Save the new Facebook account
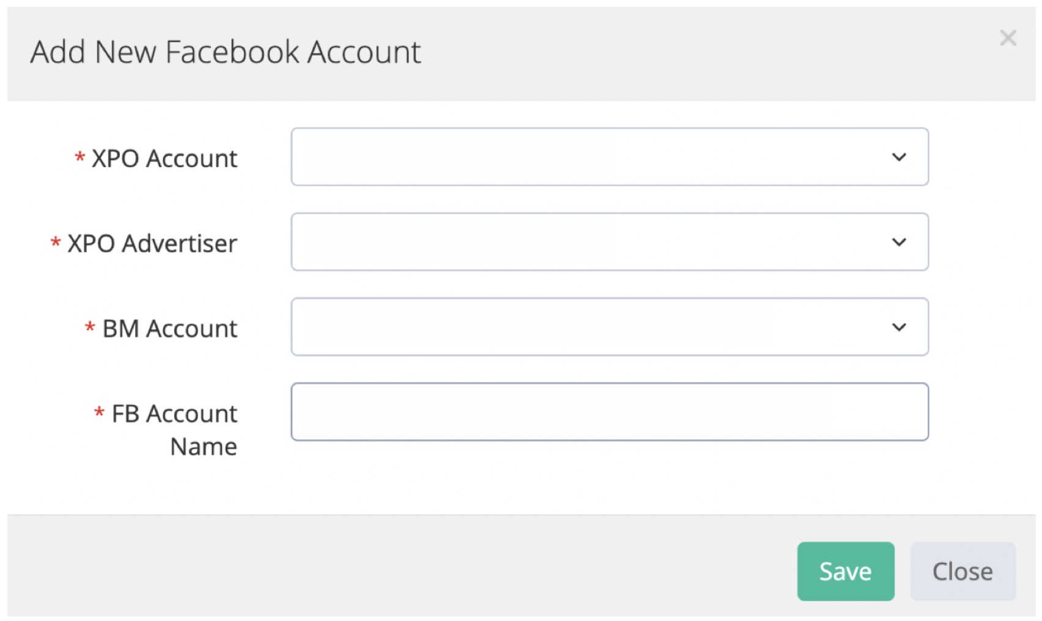This screenshot has width=1042, height=621. pos(845,571)
